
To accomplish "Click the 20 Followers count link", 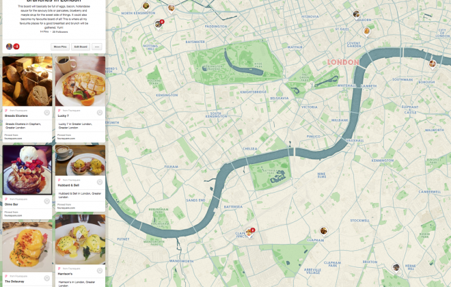I will point(60,32).
